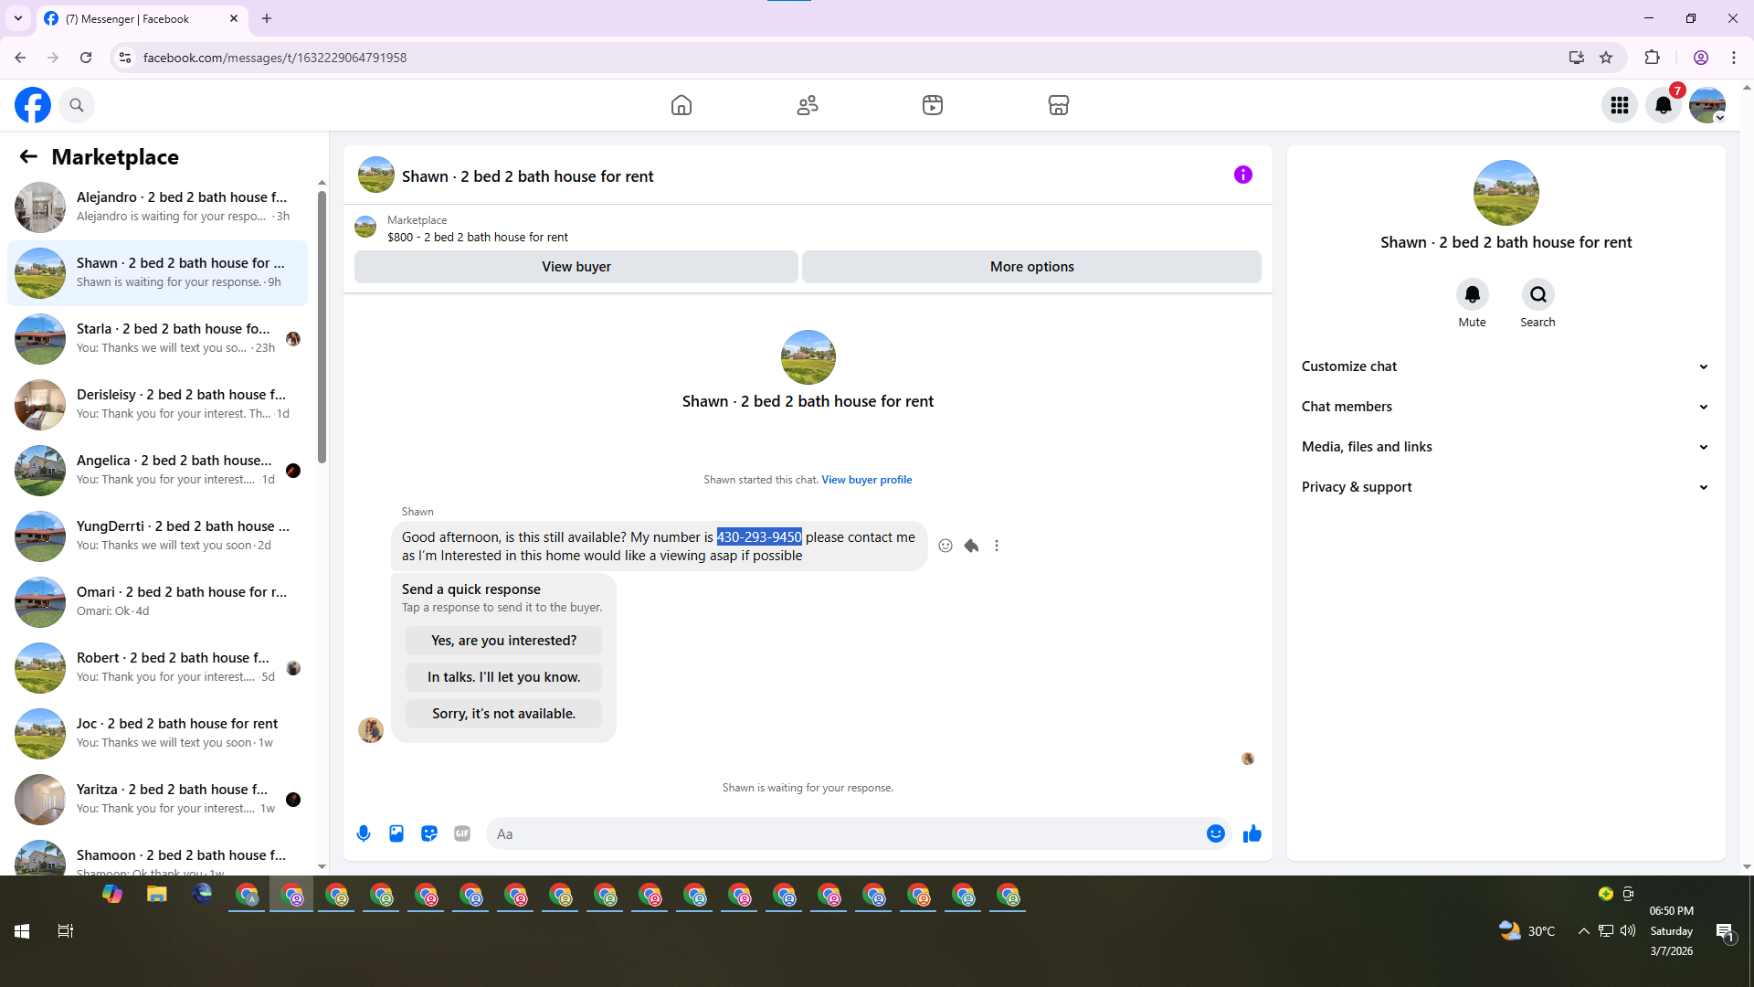View site information icon in address bar
1754x987 pixels.
[125, 58]
